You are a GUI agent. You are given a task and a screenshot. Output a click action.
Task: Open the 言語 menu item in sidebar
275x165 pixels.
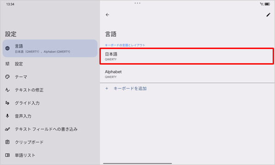[x=50, y=49]
